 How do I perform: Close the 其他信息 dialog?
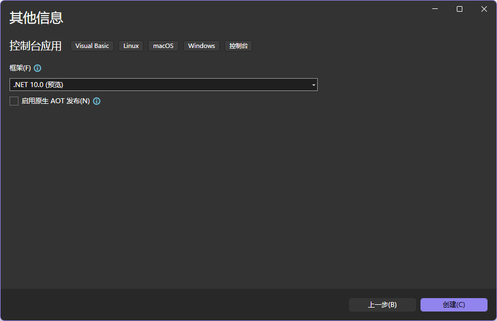pyautogui.click(x=484, y=9)
